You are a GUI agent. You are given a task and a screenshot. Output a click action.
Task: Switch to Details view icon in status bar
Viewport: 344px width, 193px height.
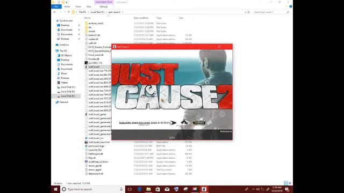[285, 183]
